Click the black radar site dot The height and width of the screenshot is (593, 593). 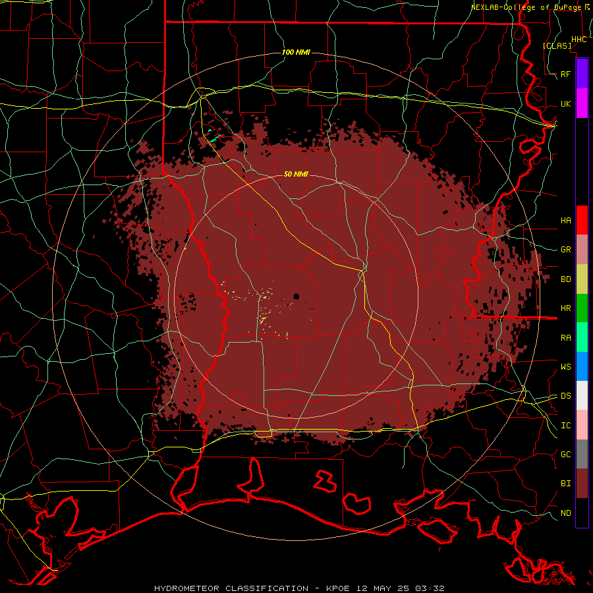tap(296, 296)
